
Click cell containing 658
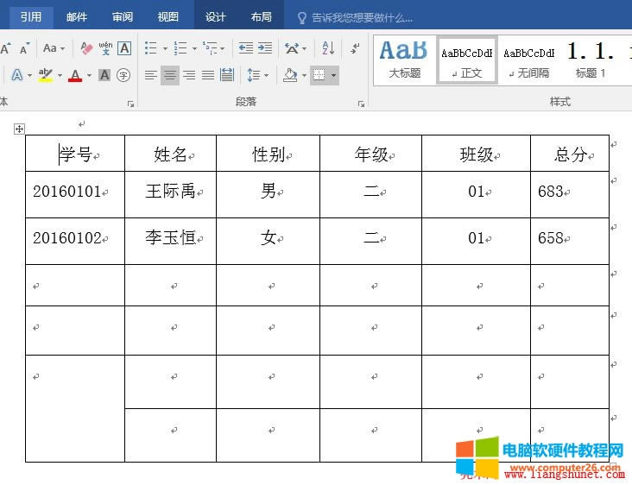(x=570, y=242)
